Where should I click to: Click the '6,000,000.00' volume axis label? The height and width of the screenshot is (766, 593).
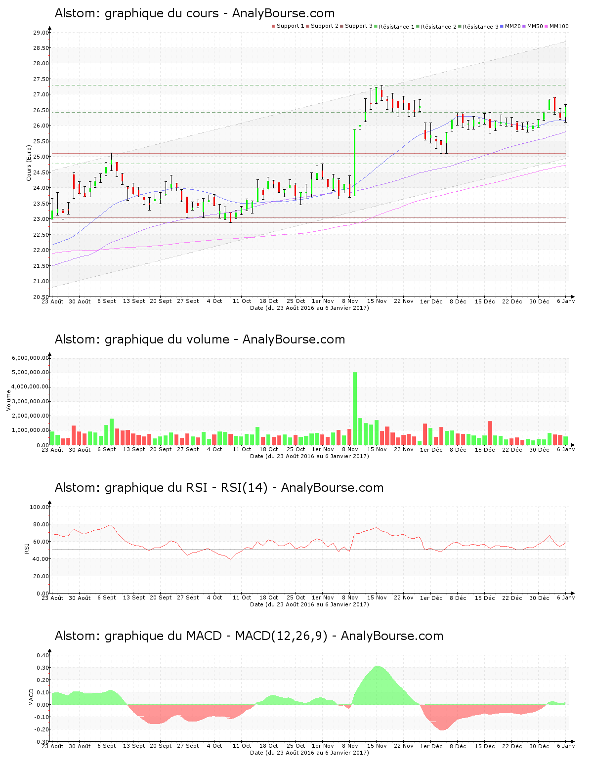(31, 358)
